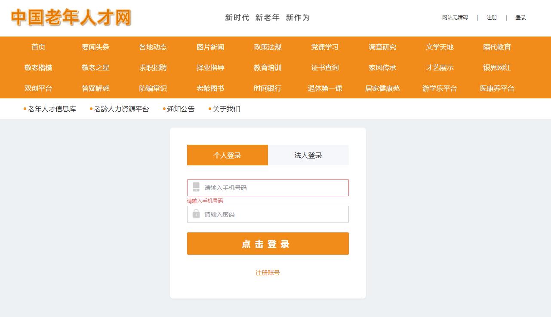This screenshot has width=551, height=317.
Task: Open 择业指导 navigation item
Action: (x=210, y=67)
